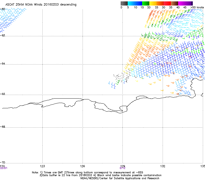Click the legend tick label '25'
The height and width of the screenshot is (180, 205).
157,7
